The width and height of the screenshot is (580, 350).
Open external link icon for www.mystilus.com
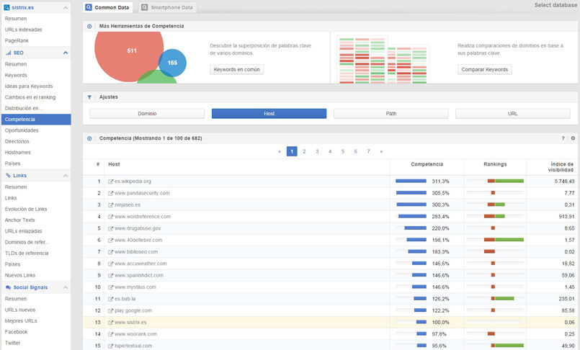(110, 287)
